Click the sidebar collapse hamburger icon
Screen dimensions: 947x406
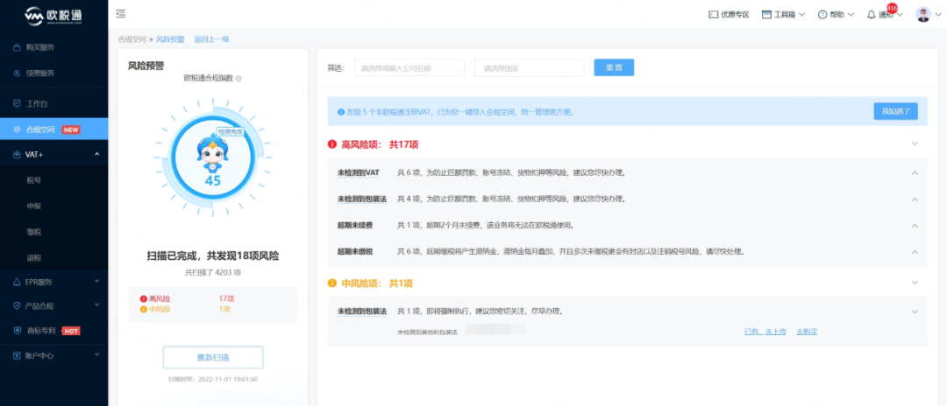120,14
